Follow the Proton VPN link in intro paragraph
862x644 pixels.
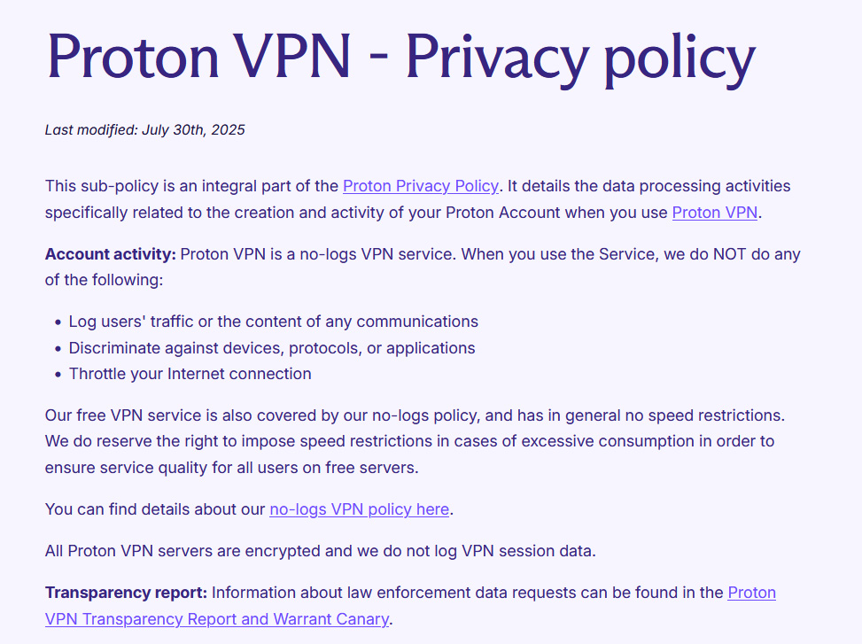coord(715,213)
